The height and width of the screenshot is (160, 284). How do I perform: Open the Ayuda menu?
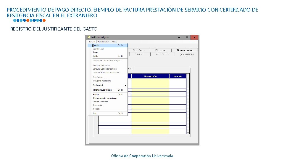point(114,42)
